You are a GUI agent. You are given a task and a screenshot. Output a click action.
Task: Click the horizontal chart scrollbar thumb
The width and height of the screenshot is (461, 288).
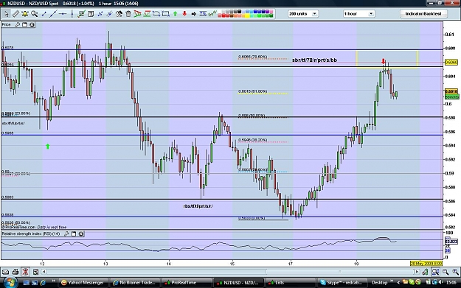pyautogui.click(x=340, y=272)
